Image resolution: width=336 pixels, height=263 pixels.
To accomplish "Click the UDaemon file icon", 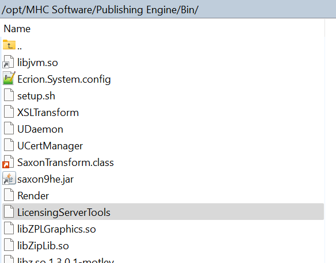I will [x=9, y=129].
